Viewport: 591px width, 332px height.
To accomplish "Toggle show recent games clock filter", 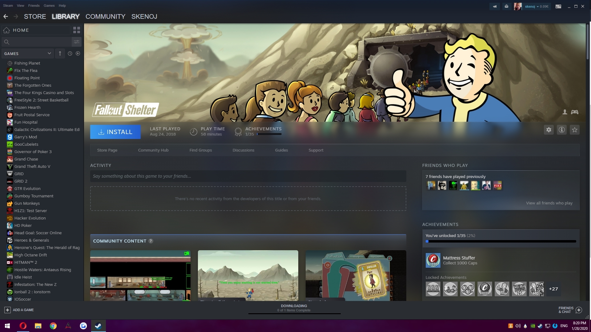I will click(70, 53).
